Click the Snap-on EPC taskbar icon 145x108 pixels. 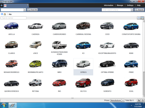(x=12, y=105)
